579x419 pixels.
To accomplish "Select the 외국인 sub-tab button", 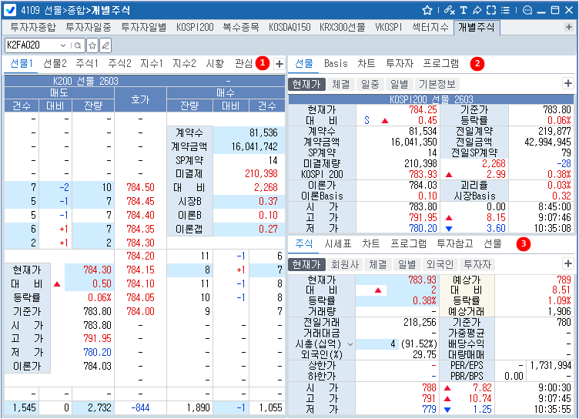I will (439, 264).
